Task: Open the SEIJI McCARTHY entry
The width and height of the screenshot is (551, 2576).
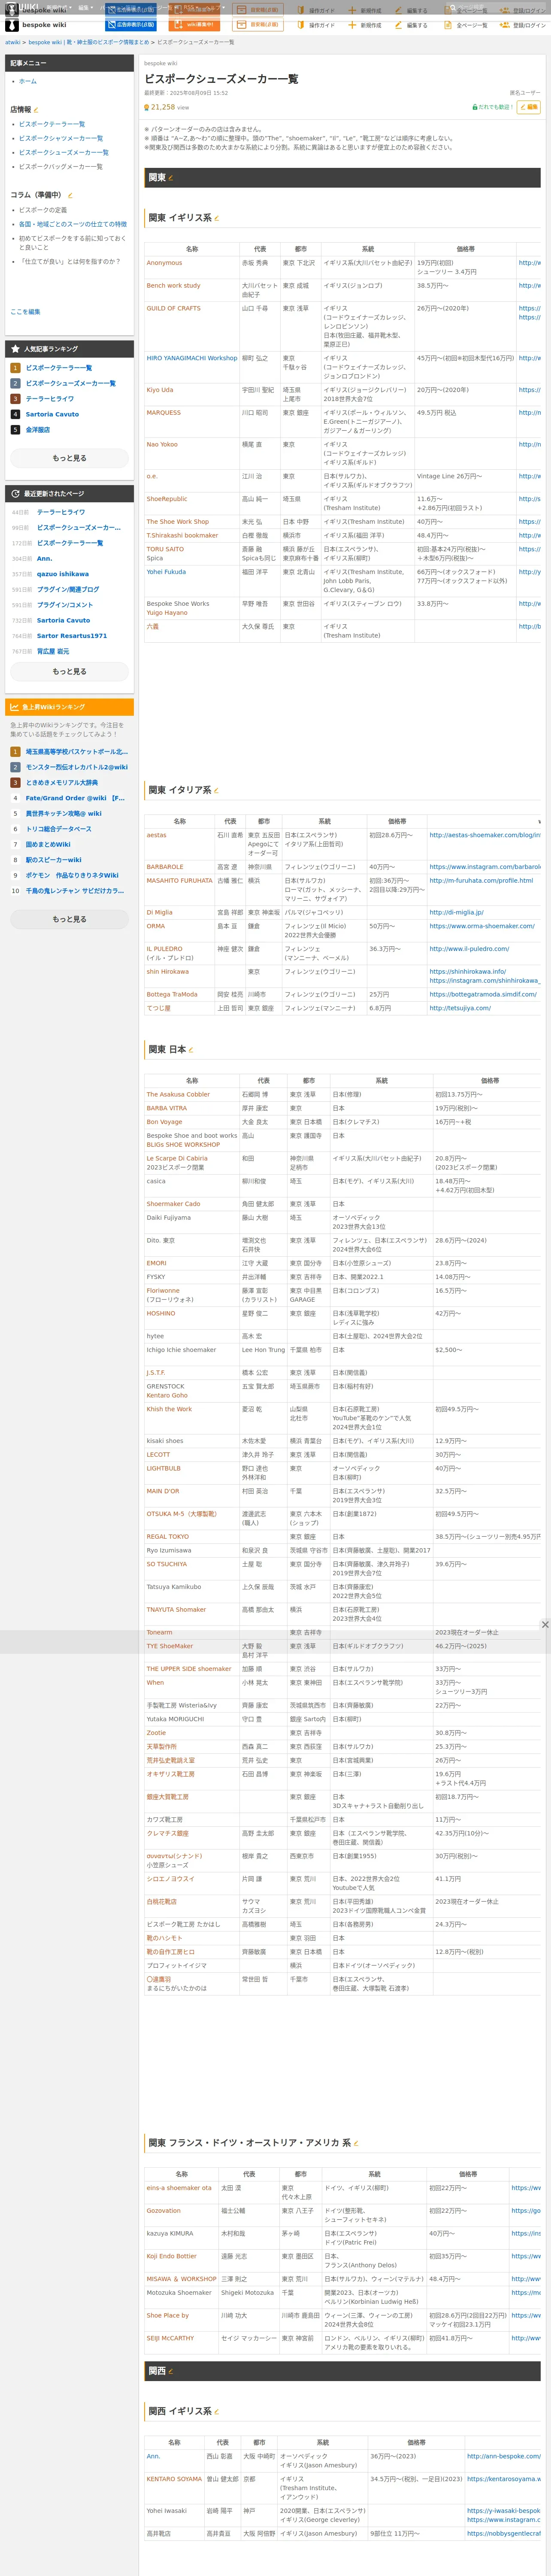Action: point(170,2338)
